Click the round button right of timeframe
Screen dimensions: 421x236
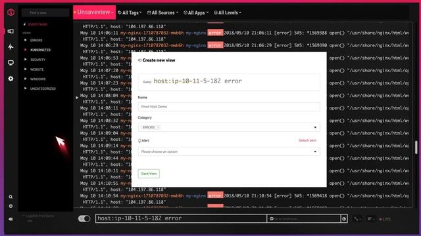point(344,219)
